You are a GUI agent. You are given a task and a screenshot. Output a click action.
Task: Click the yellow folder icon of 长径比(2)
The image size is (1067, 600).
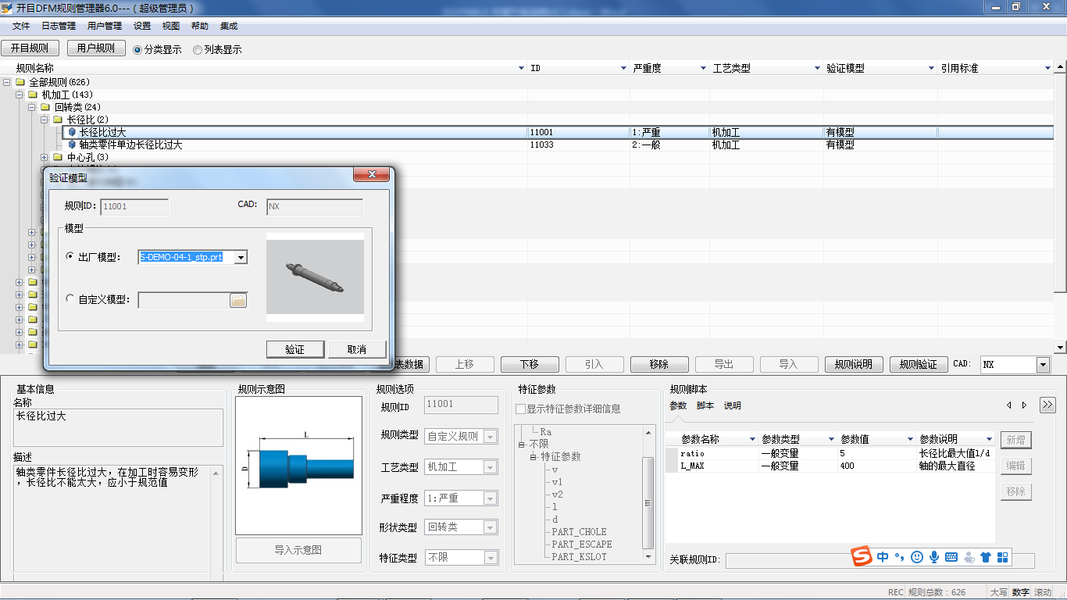[x=57, y=120]
